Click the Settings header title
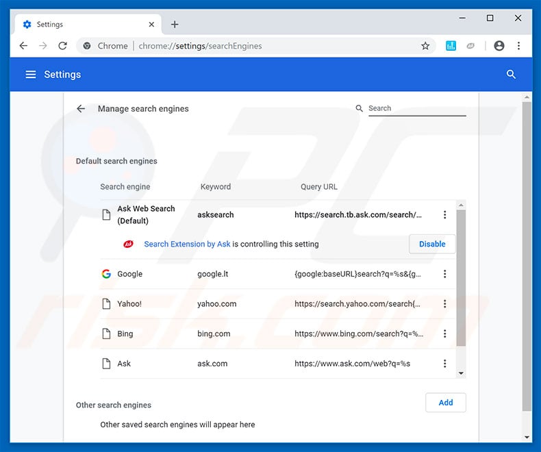Screen dimensions: 541x452 tap(62, 75)
